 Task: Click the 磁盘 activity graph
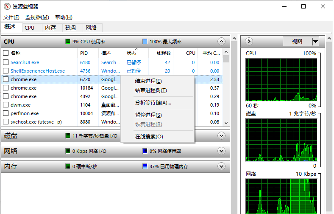[281, 140]
